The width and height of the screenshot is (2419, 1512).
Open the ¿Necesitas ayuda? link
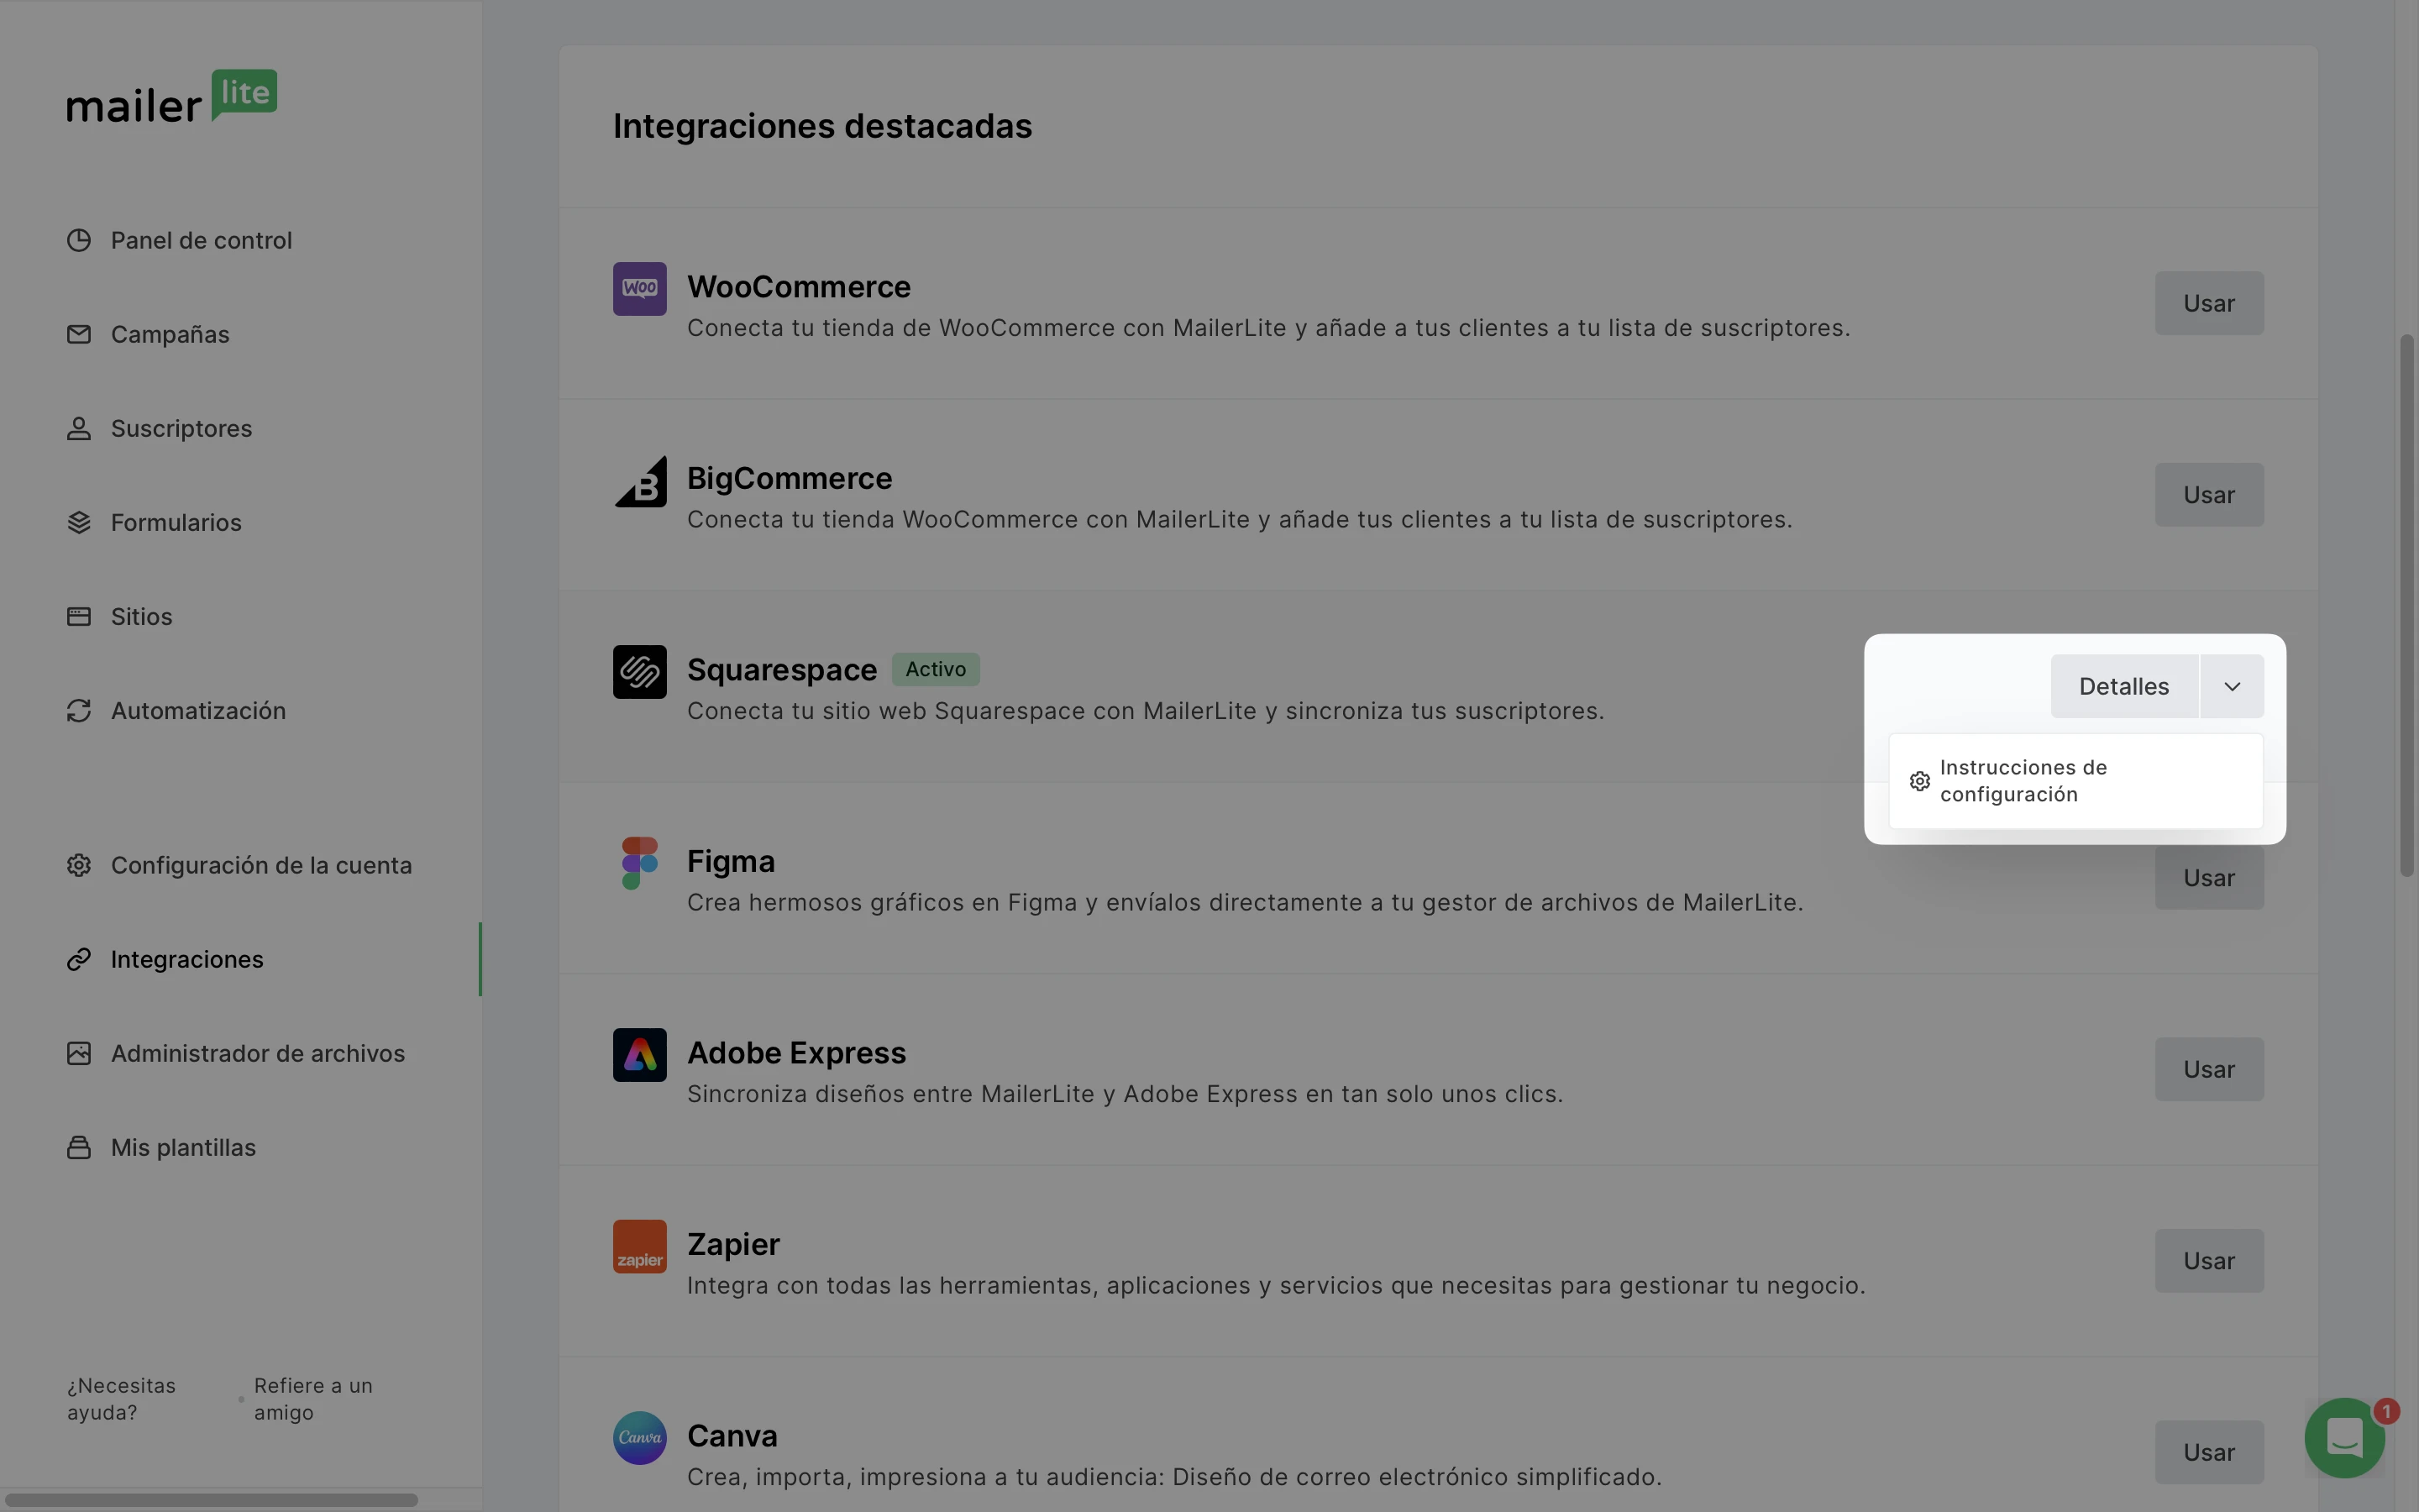pyautogui.click(x=121, y=1399)
